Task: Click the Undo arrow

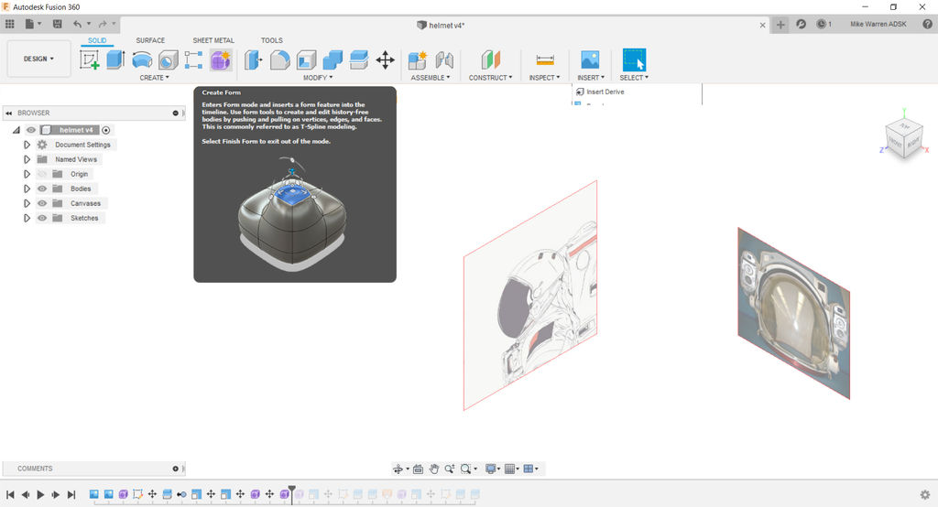Action: point(78,24)
